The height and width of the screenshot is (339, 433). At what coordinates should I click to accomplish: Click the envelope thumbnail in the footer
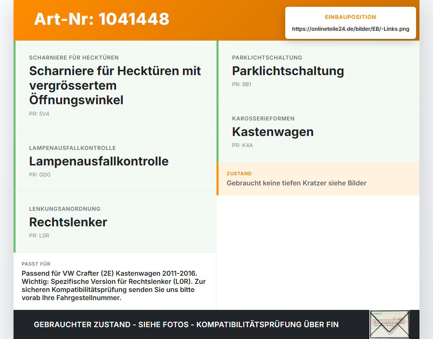tap(389, 324)
